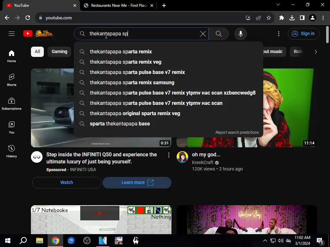The image size is (330, 247).
Task: Click the INFINITI channel avatar
Action: pyautogui.click(x=37, y=157)
